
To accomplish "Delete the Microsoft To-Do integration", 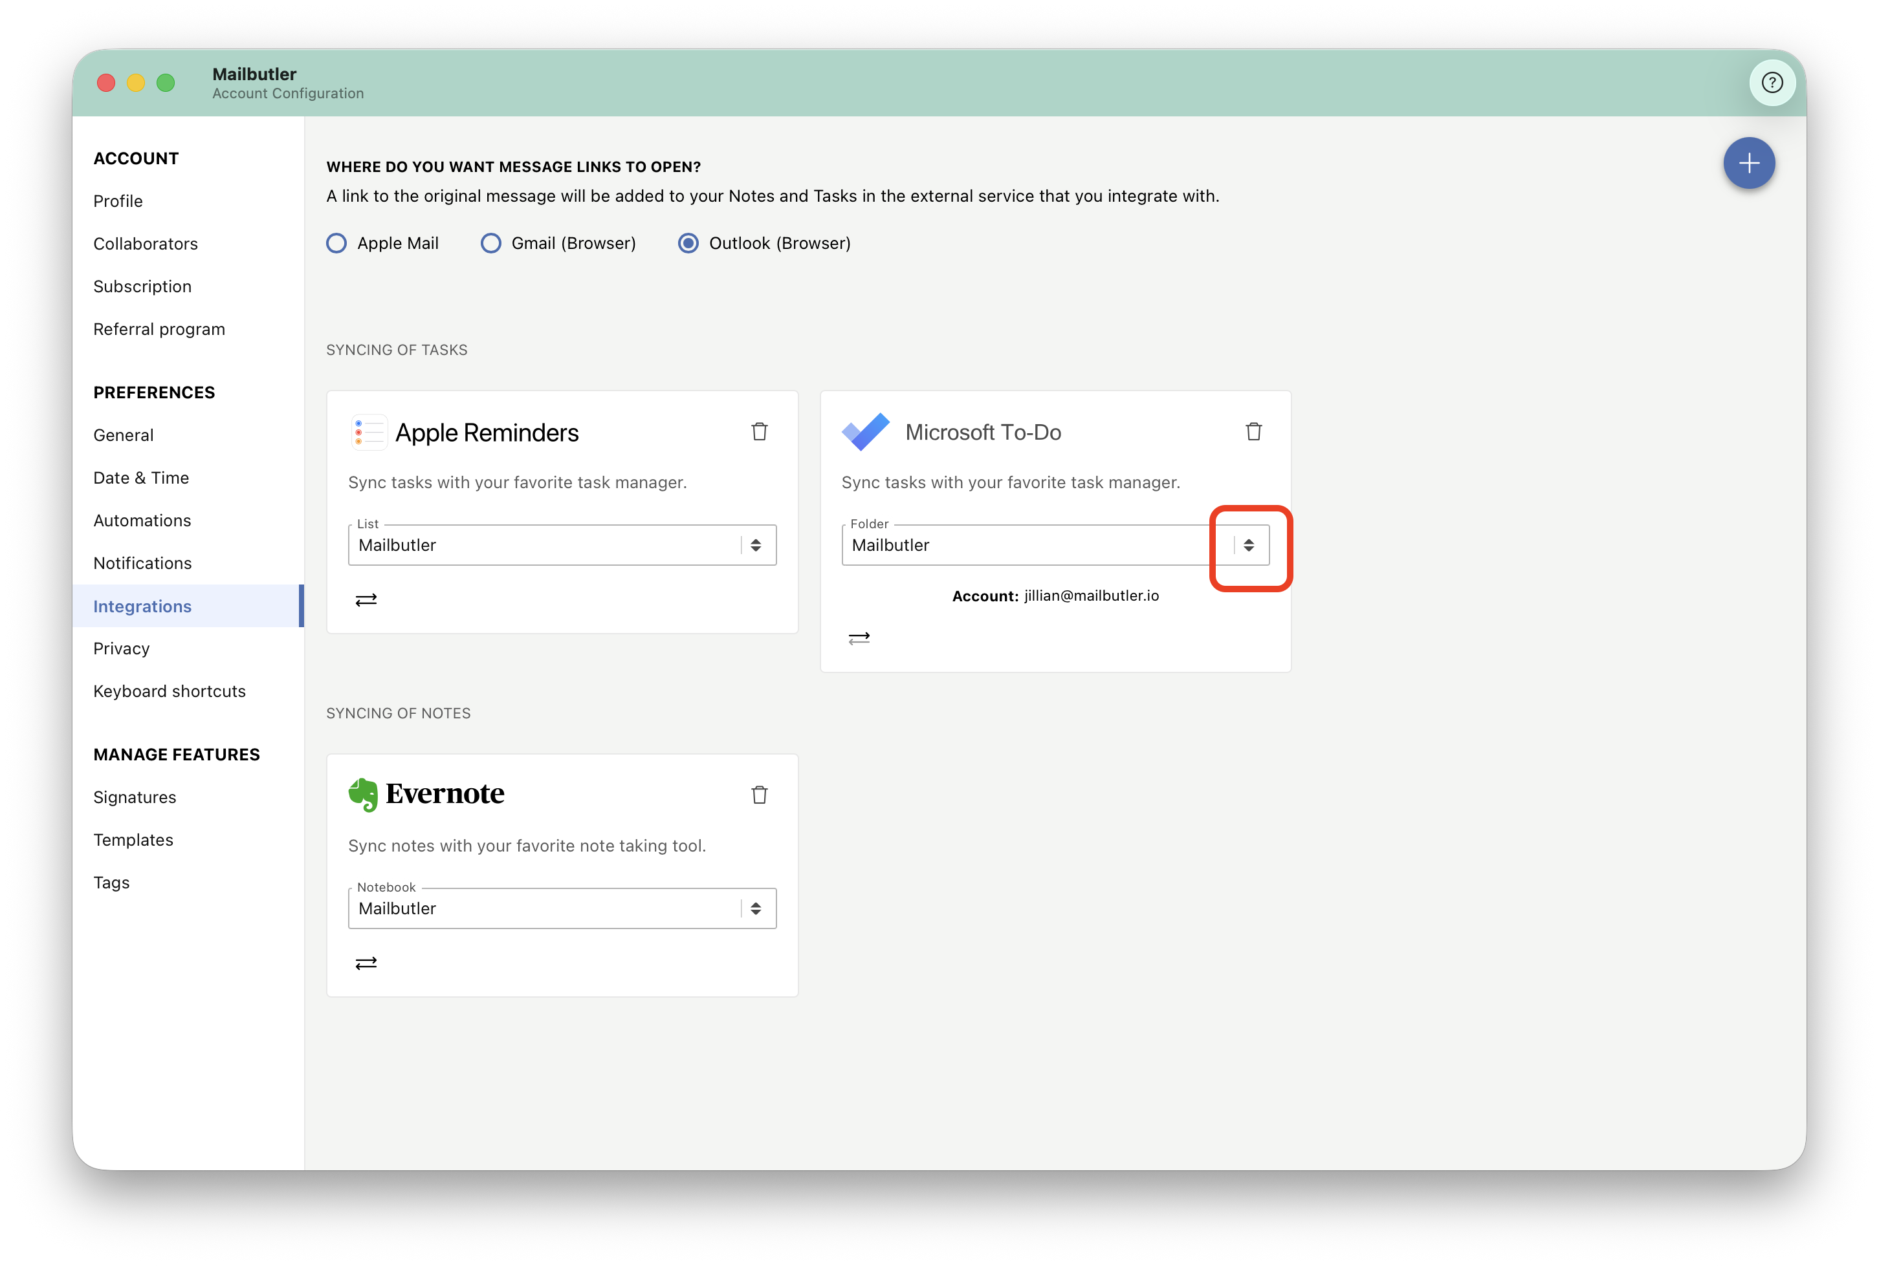I will (x=1253, y=432).
